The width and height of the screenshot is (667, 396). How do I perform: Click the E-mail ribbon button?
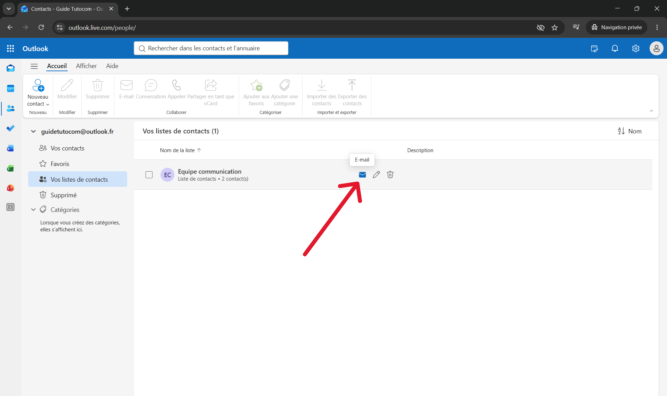click(126, 90)
